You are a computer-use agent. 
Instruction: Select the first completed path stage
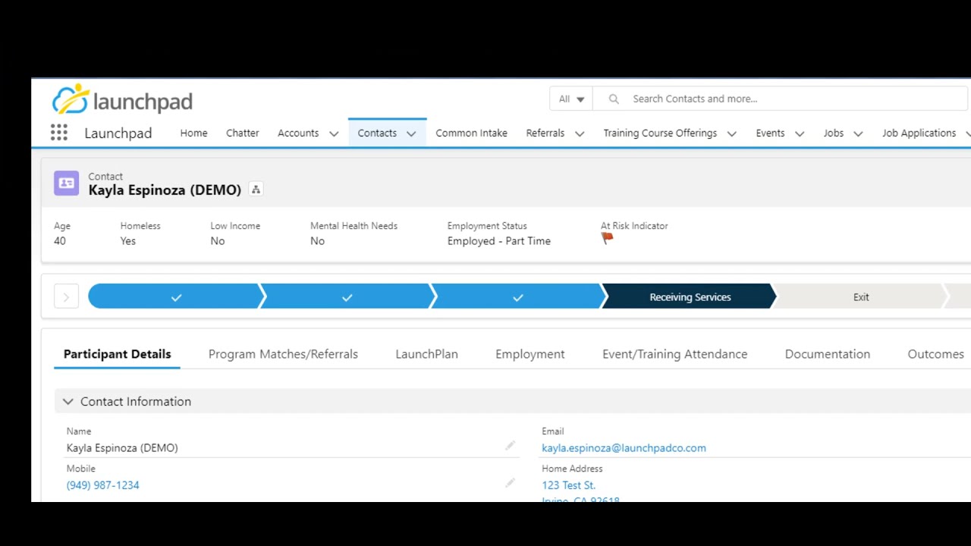pyautogui.click(x=175, y=297)
